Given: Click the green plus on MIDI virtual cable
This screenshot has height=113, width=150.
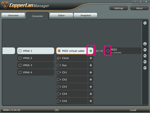Looking at the screenshot, I should 91,51.
